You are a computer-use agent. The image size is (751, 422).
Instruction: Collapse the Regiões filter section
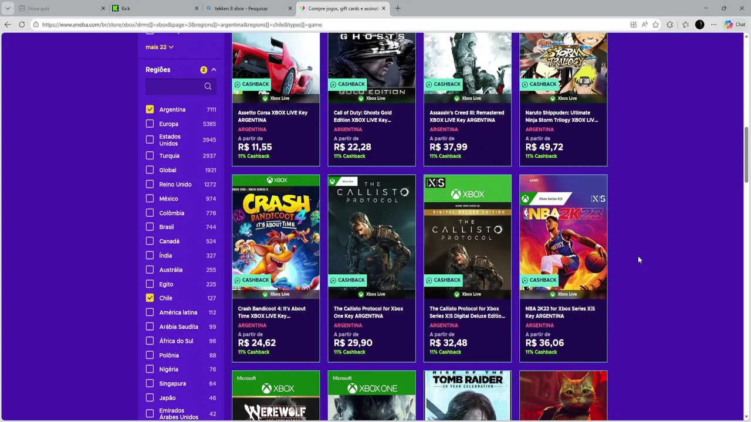(214, 70)
